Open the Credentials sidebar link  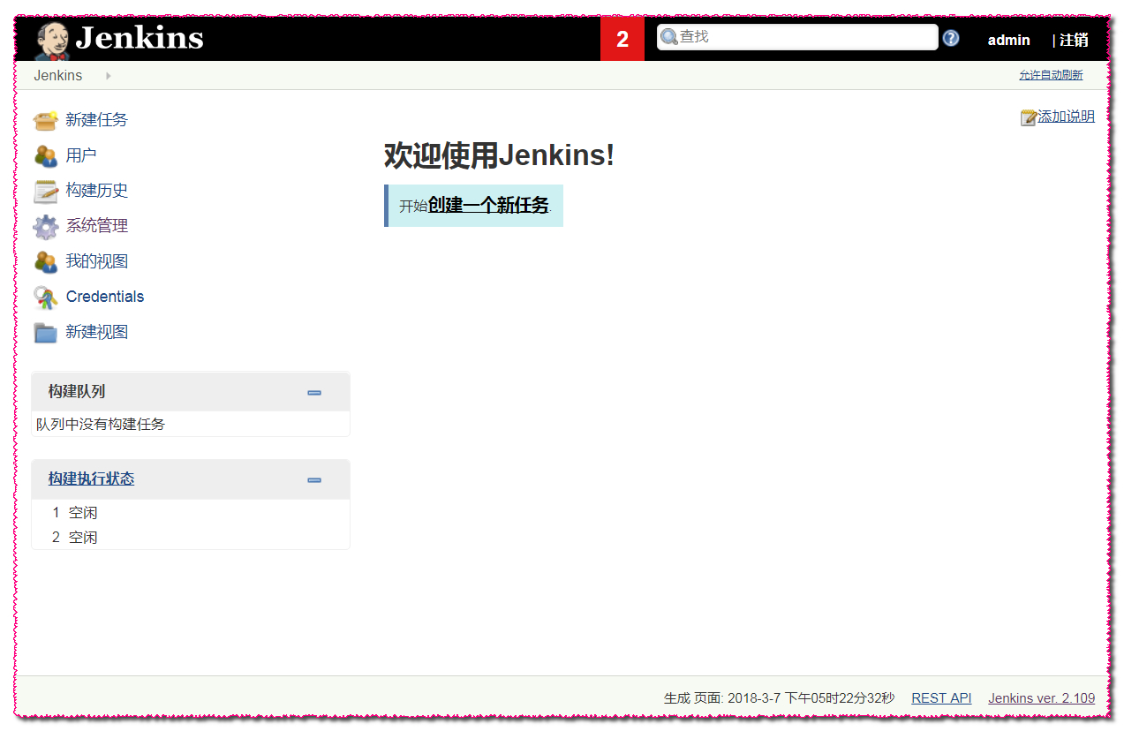pos(105,297)
